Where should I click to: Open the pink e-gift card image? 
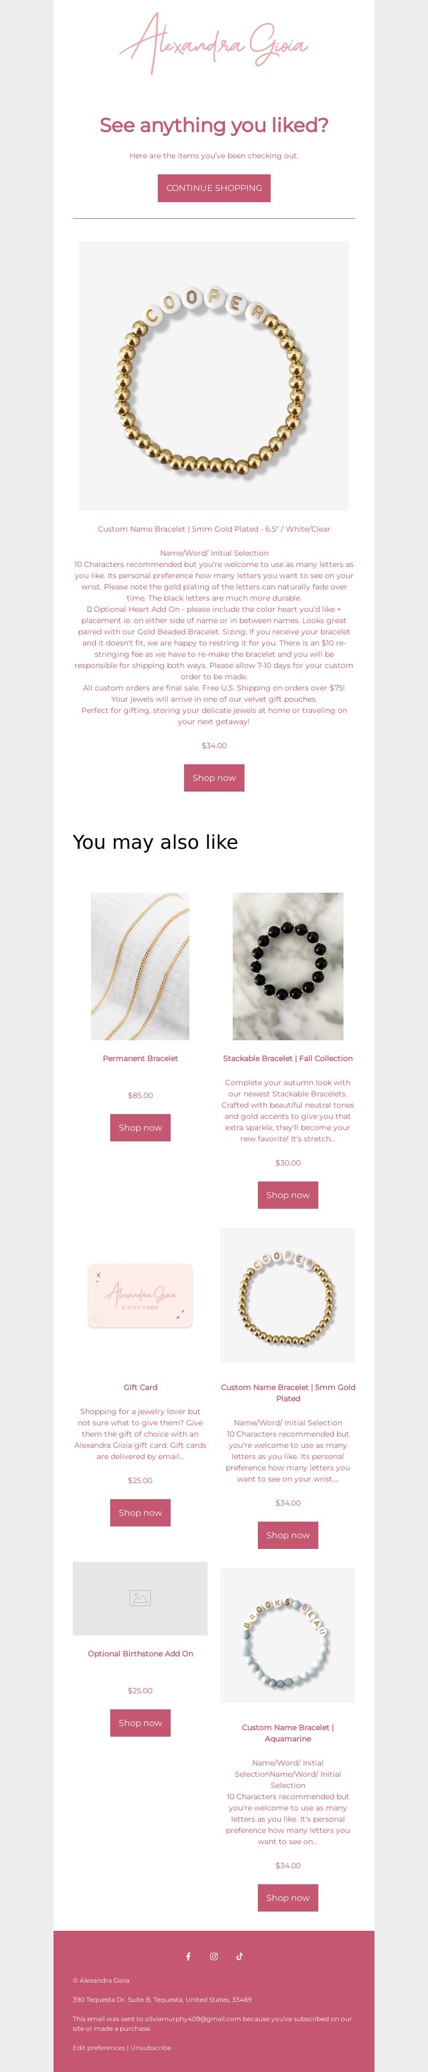(x=140, y=1295)
